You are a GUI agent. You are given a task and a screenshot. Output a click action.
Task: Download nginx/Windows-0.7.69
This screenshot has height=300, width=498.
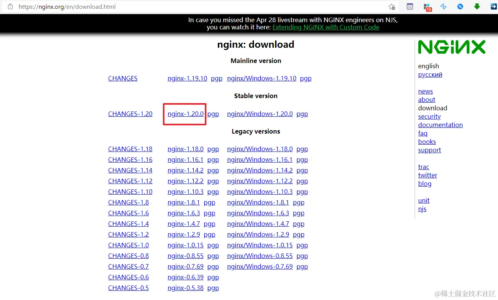pos(260,266)
